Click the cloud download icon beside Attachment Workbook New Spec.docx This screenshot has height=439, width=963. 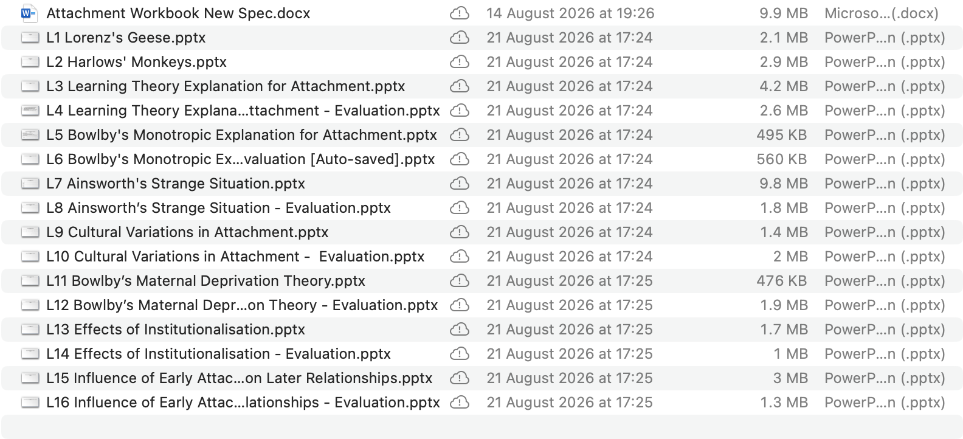click(460, 13)
